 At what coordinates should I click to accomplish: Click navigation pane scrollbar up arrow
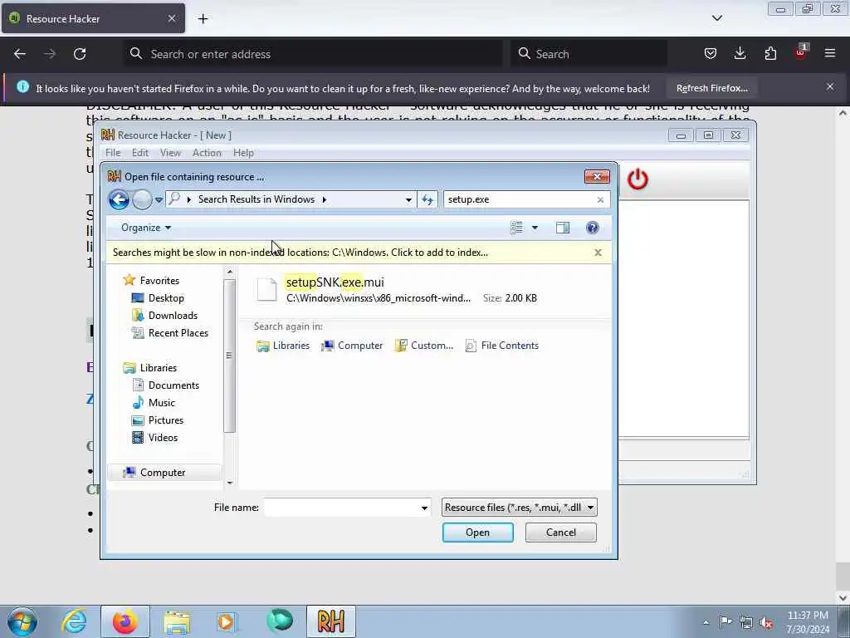[x=229, y=272]
